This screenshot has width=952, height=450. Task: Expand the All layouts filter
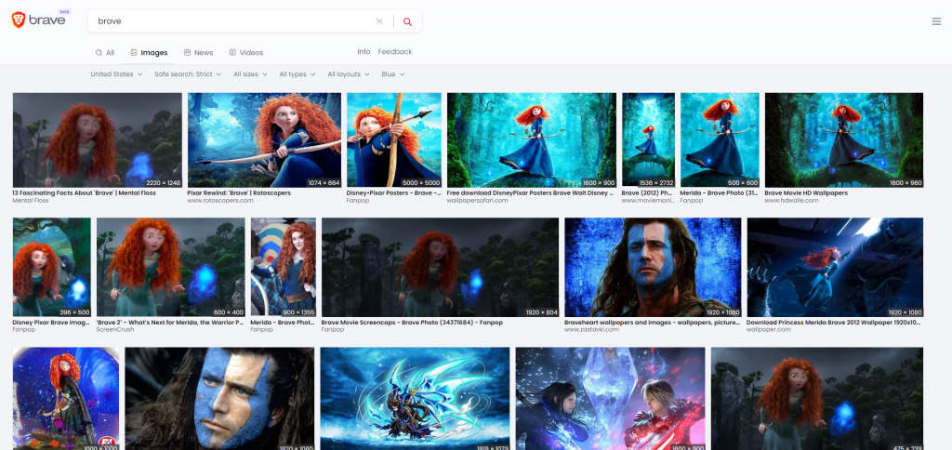[x=349, y=74]
